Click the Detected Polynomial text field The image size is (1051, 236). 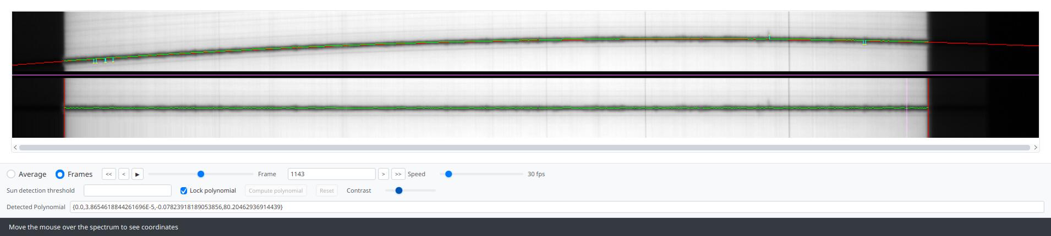557,207
